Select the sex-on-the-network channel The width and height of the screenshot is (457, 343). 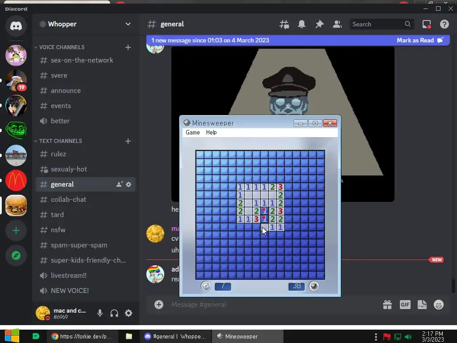click(x=86, y=60)
